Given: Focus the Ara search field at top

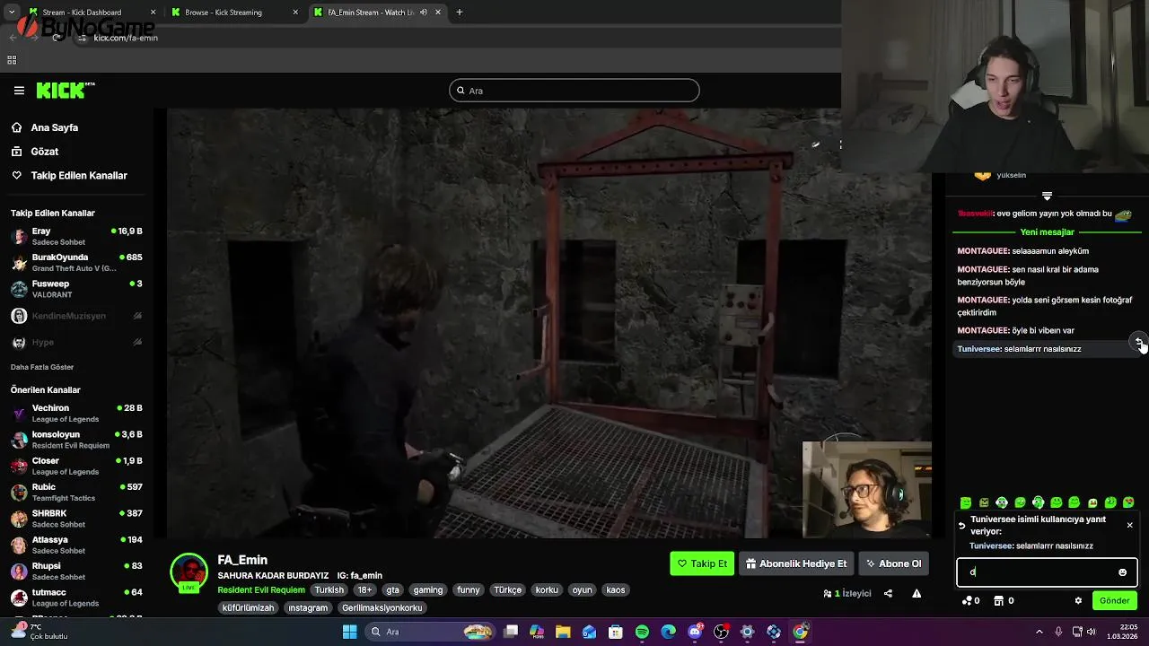Looking at the screenshot, I should coord(574,90).
